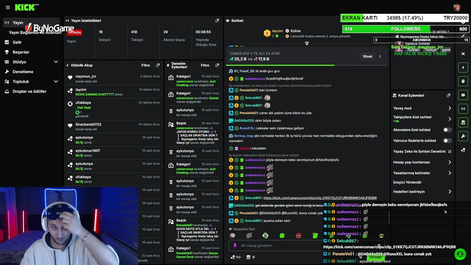Open the clip link posted by SelcukB67
The image size is (471, 265).
(x=320, y=198)
